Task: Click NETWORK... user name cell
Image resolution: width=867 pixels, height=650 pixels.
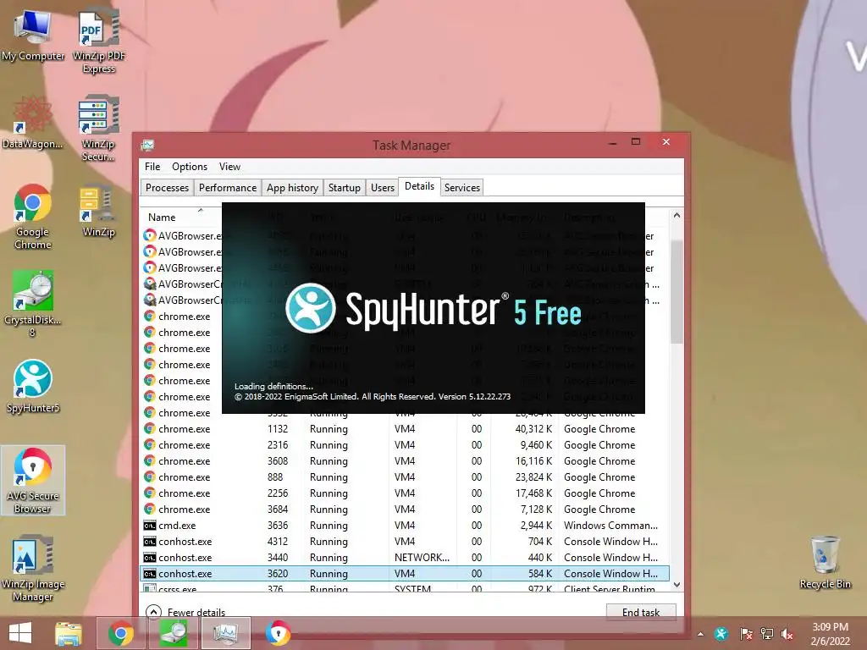Action: point(422,558)
